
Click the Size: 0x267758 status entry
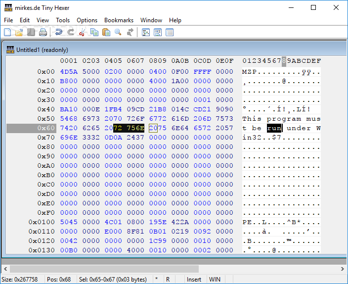tap(20, 280)
